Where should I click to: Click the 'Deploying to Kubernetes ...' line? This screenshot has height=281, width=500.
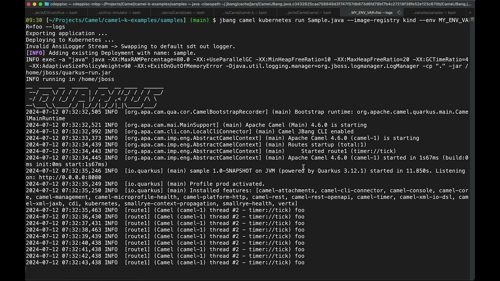click(70, 40)
